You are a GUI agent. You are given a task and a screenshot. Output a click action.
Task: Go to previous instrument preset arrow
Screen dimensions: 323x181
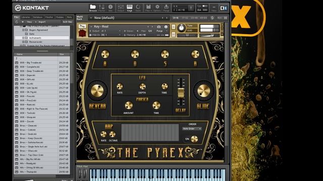pyautogui.click(x=148, y=27)
